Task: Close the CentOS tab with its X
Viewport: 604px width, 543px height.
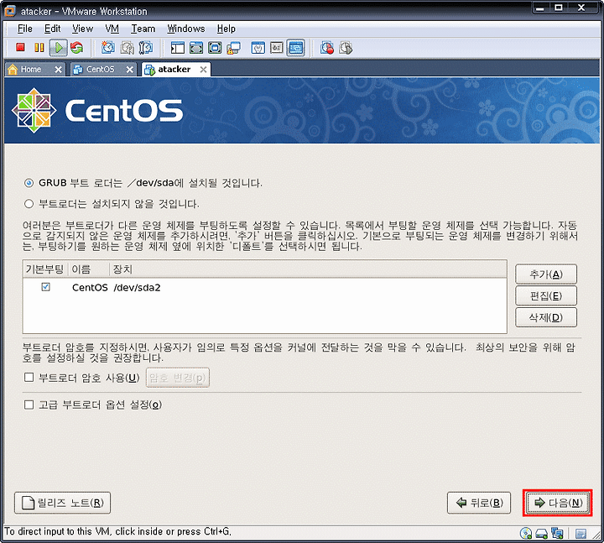Action: tap(130, 70)
